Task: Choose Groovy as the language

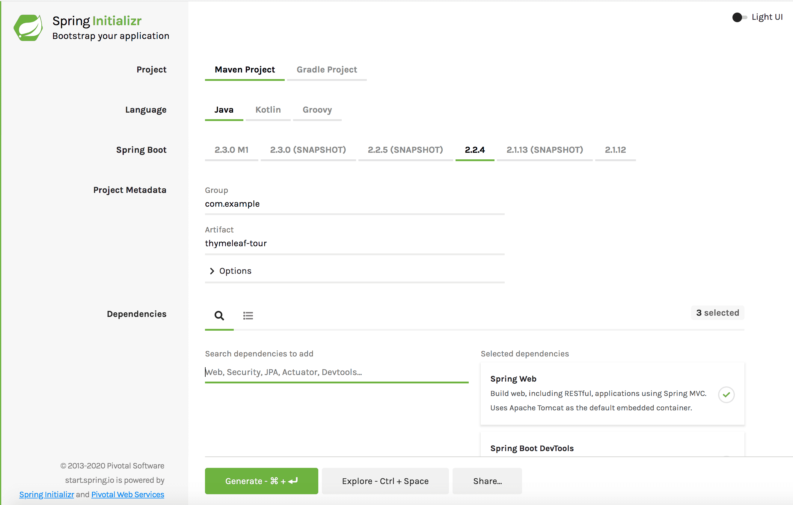Action: (x=317, y=110)
